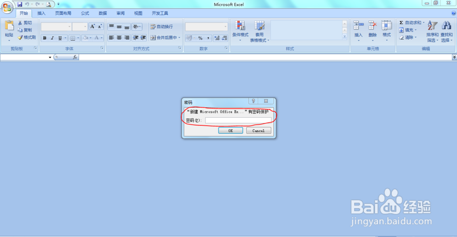Click the insert function fx button

pyautogui.click(x=75, y=57)
